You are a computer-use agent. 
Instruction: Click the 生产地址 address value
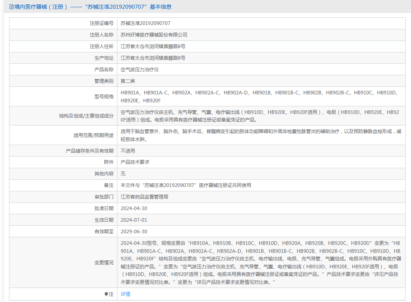[153, 58]
